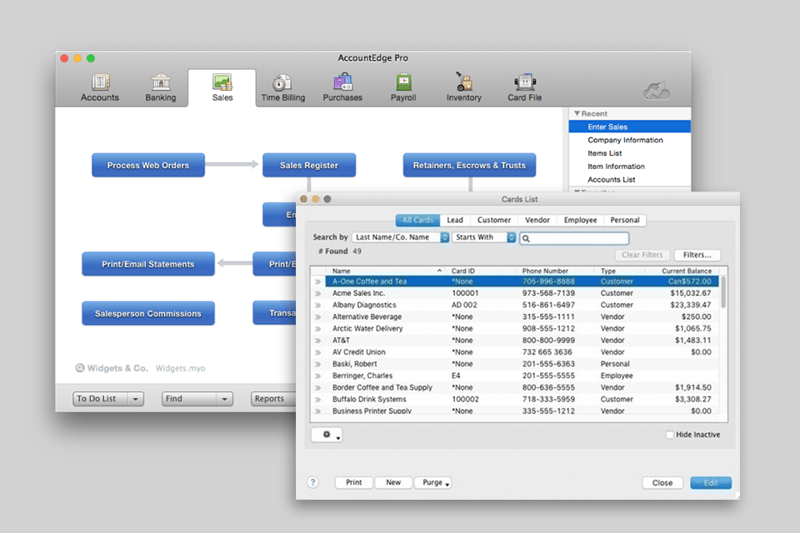
Task: Switch to the Employee tab
Action: click(580, 220)
